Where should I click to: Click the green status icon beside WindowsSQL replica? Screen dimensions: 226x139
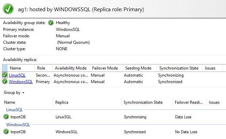5,81
